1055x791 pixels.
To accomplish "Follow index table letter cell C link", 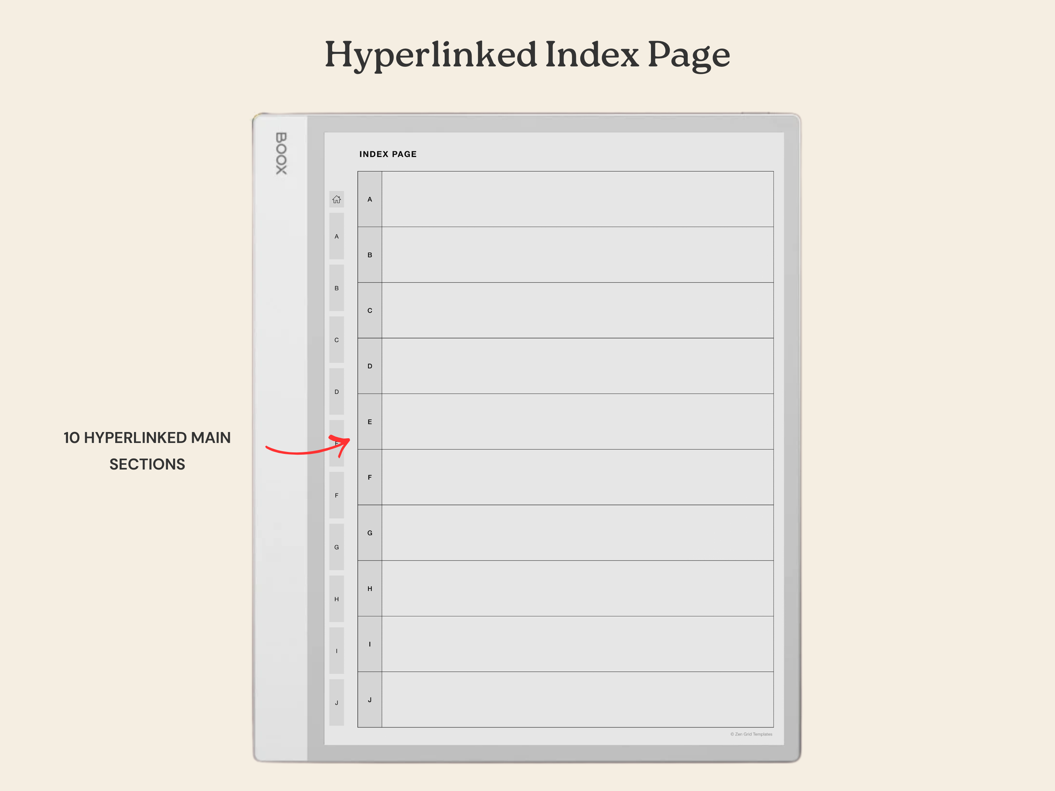I will tap(370, 310).
